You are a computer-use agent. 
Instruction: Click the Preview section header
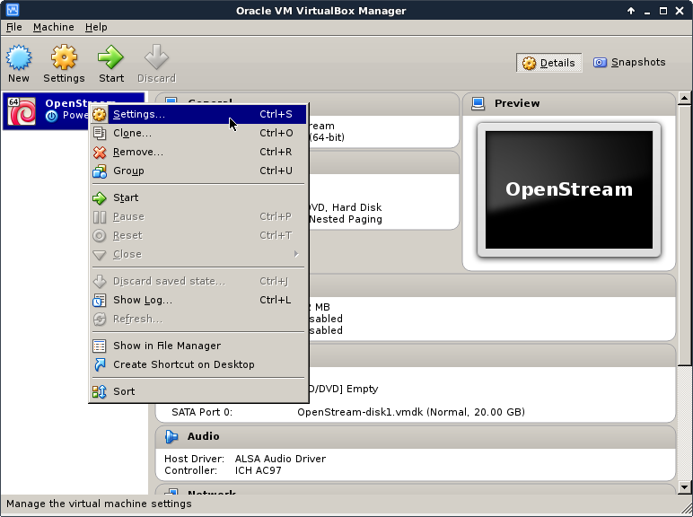click(569, 104)
